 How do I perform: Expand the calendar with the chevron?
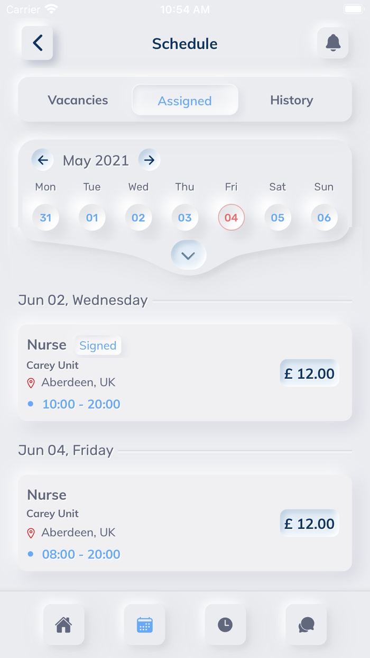(188, 254)
